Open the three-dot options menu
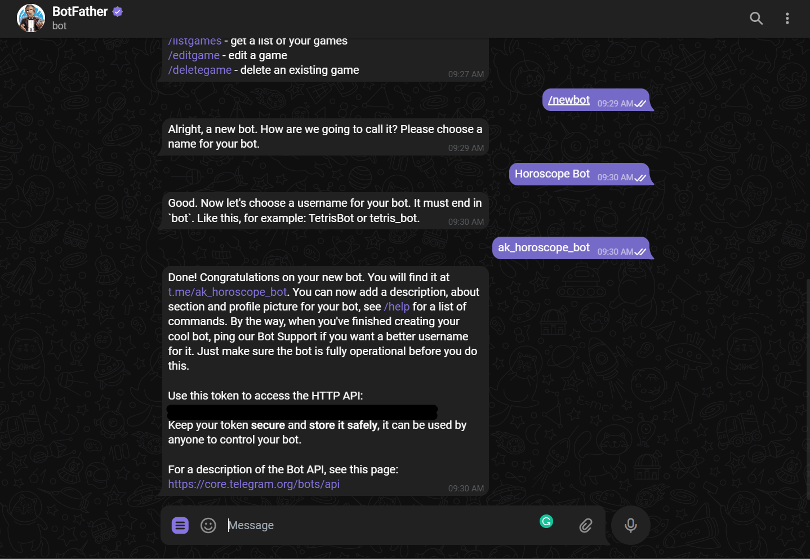 pyautogui.click(x=787, y=18)
